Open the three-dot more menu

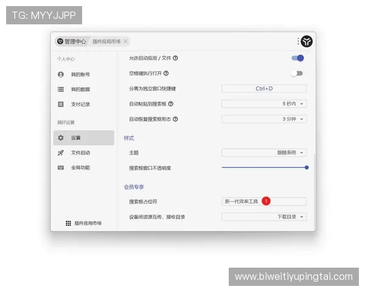(x=298, y=41)
